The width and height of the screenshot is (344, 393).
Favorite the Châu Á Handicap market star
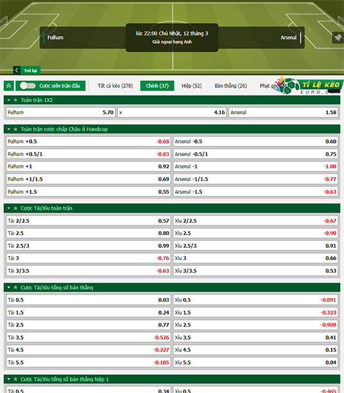tap(15, 129)
